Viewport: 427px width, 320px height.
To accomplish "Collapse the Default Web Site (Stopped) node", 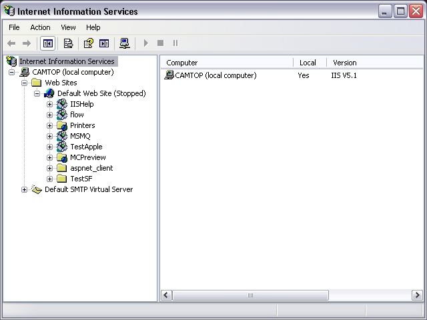I will point(37,93).
